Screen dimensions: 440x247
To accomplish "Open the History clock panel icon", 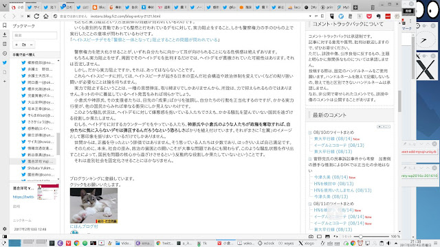I will (x=5, y=54).
